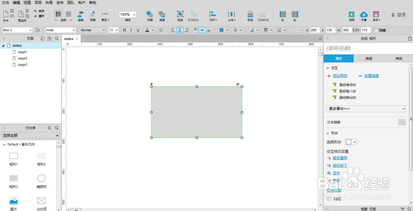Open the Box 3 widget style dropdown
Viewport: 413px width, 211px height.
pyautogui.click(x=17, y=30)
